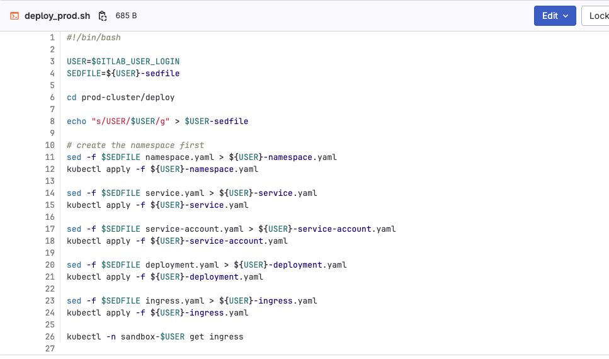609x359 pixels.
Task: Select line number 20 link
Action: tap(50, 265)
